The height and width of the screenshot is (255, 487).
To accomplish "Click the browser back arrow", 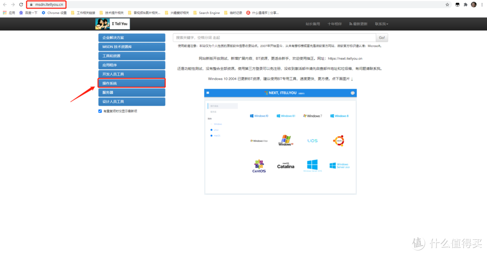I will click(5, 5).
